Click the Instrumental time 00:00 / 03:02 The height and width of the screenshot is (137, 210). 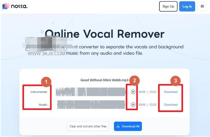point(147,92)
